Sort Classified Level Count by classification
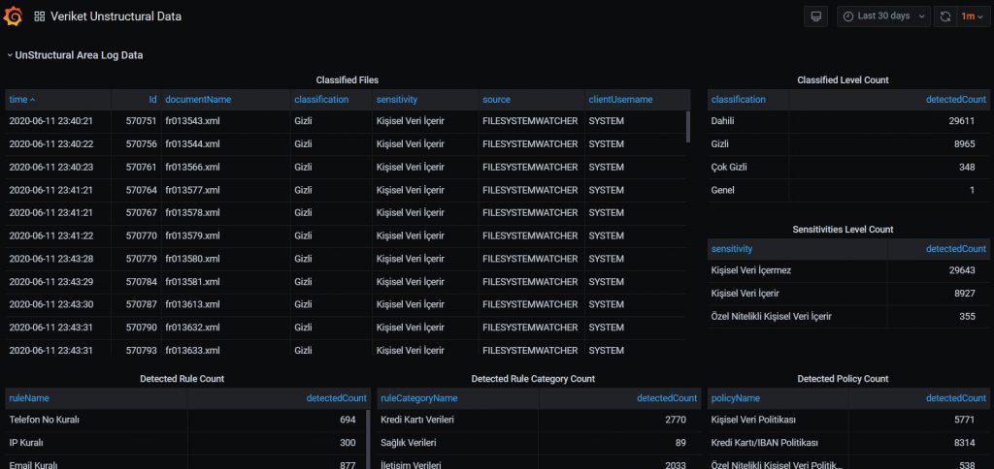The image size is (994, 469). click(739, 100)
